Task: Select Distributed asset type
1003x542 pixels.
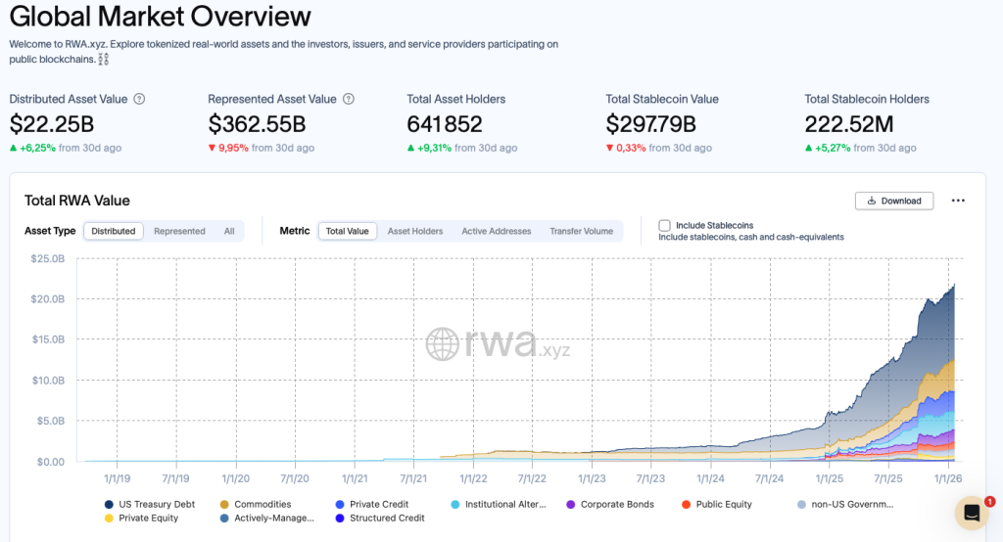Action: coord(114,231)
